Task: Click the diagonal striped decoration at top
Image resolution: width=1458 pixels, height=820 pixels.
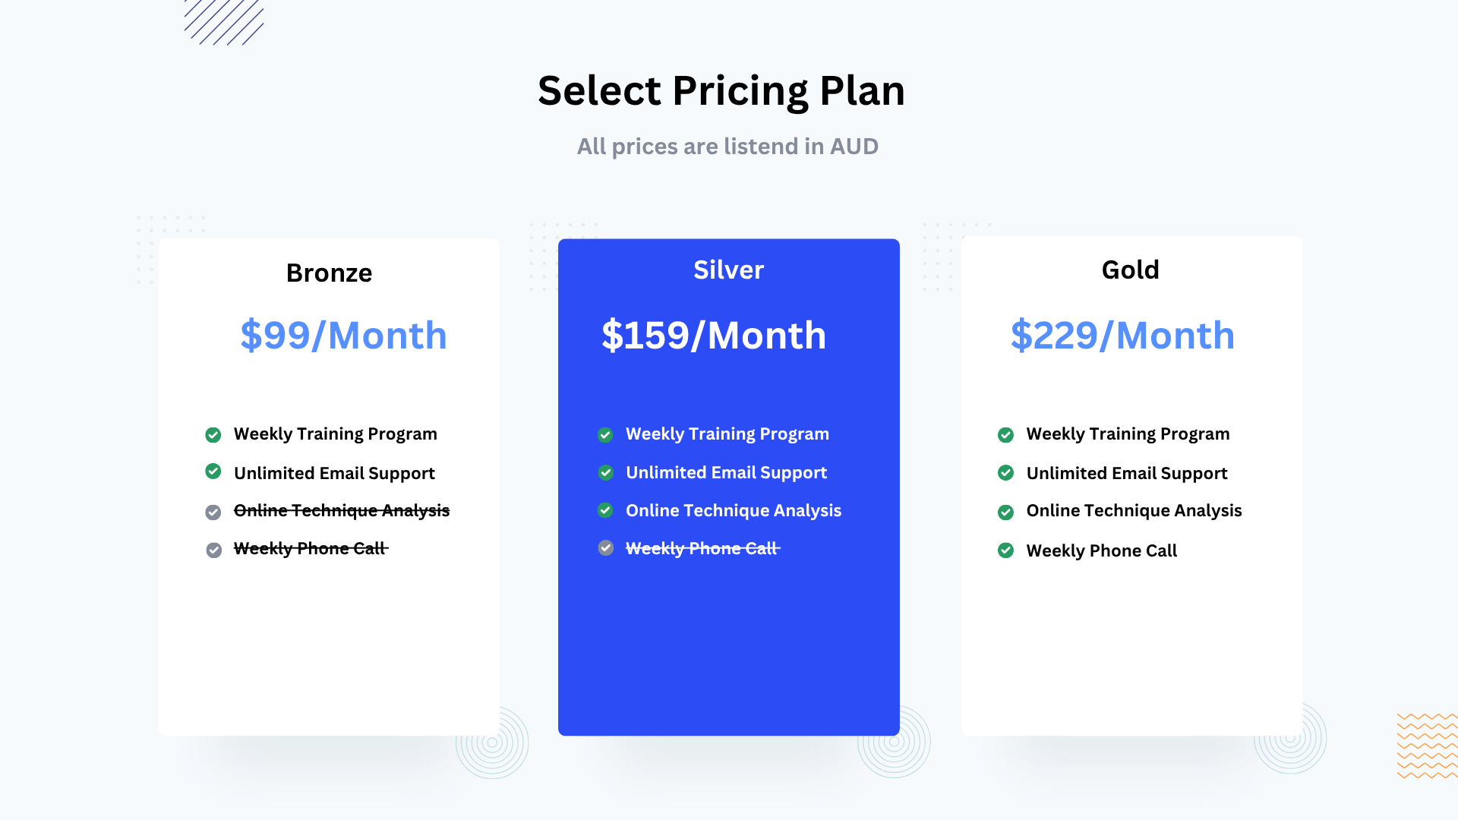Action: (224, 22)
